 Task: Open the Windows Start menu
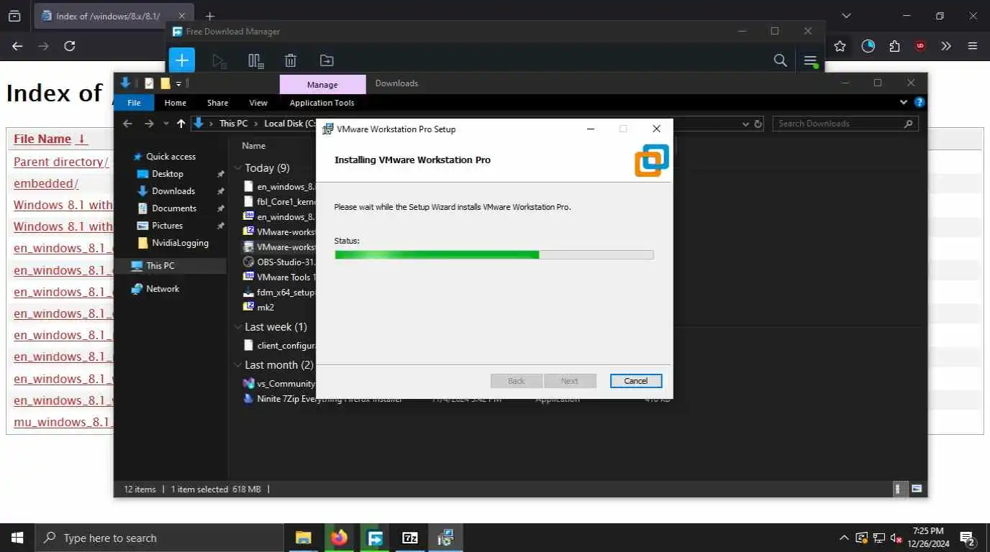click(17, 538)
